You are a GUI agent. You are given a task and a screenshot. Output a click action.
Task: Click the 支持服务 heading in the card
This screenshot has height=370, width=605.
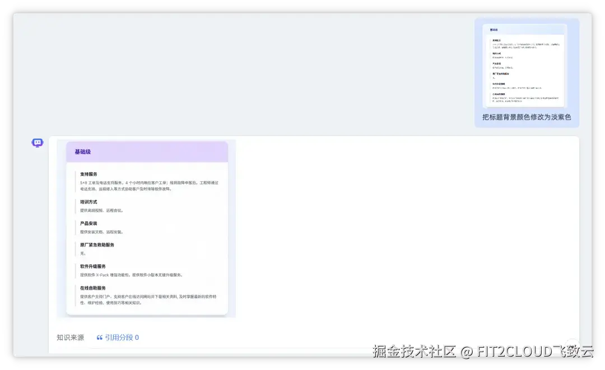[x=89, y=174]
